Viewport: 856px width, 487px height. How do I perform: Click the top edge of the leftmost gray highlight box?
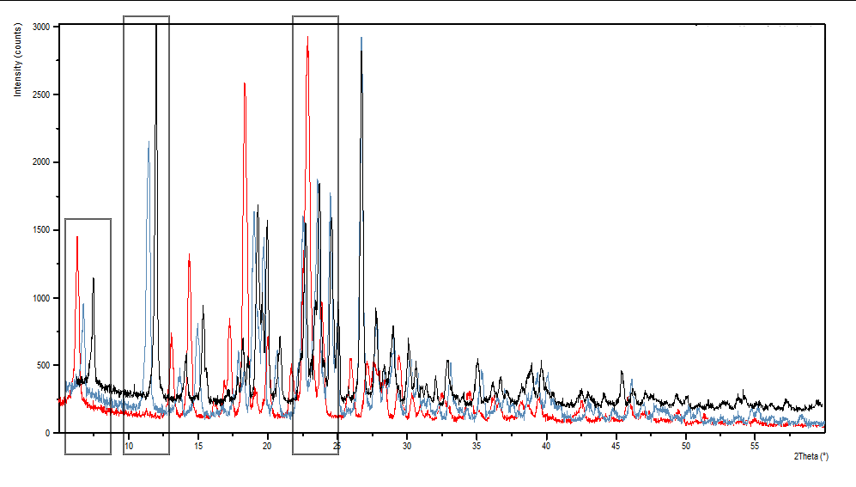point(88,219)
